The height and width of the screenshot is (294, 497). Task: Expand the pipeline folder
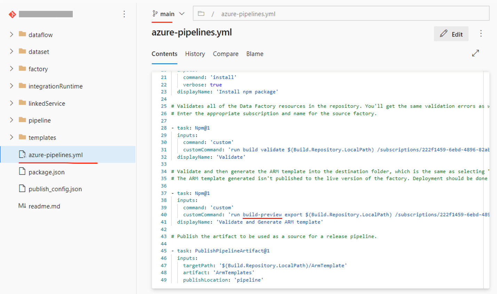coord(11,120)
